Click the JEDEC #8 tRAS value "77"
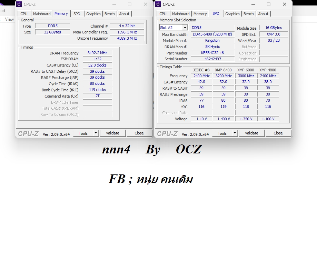The height and width of the screenshot is (262, 317). click(x=201, y=100)
